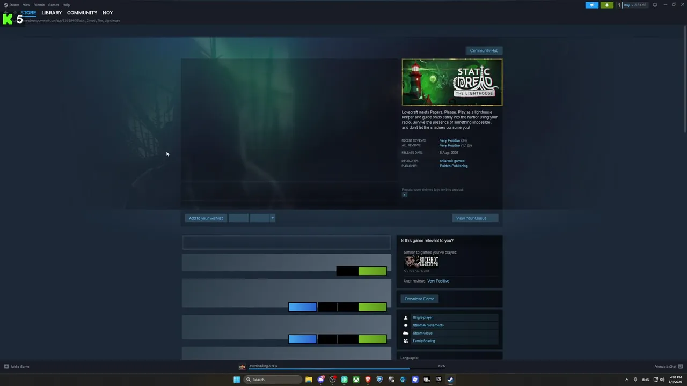687x386 pixels.
Task: Expand user-defined tags plus button
Action: tap(405, 195)
